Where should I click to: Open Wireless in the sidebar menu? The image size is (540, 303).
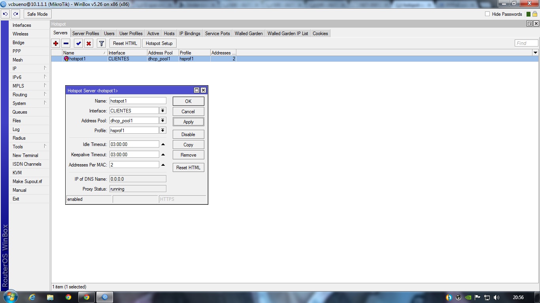tap(29, 34)
